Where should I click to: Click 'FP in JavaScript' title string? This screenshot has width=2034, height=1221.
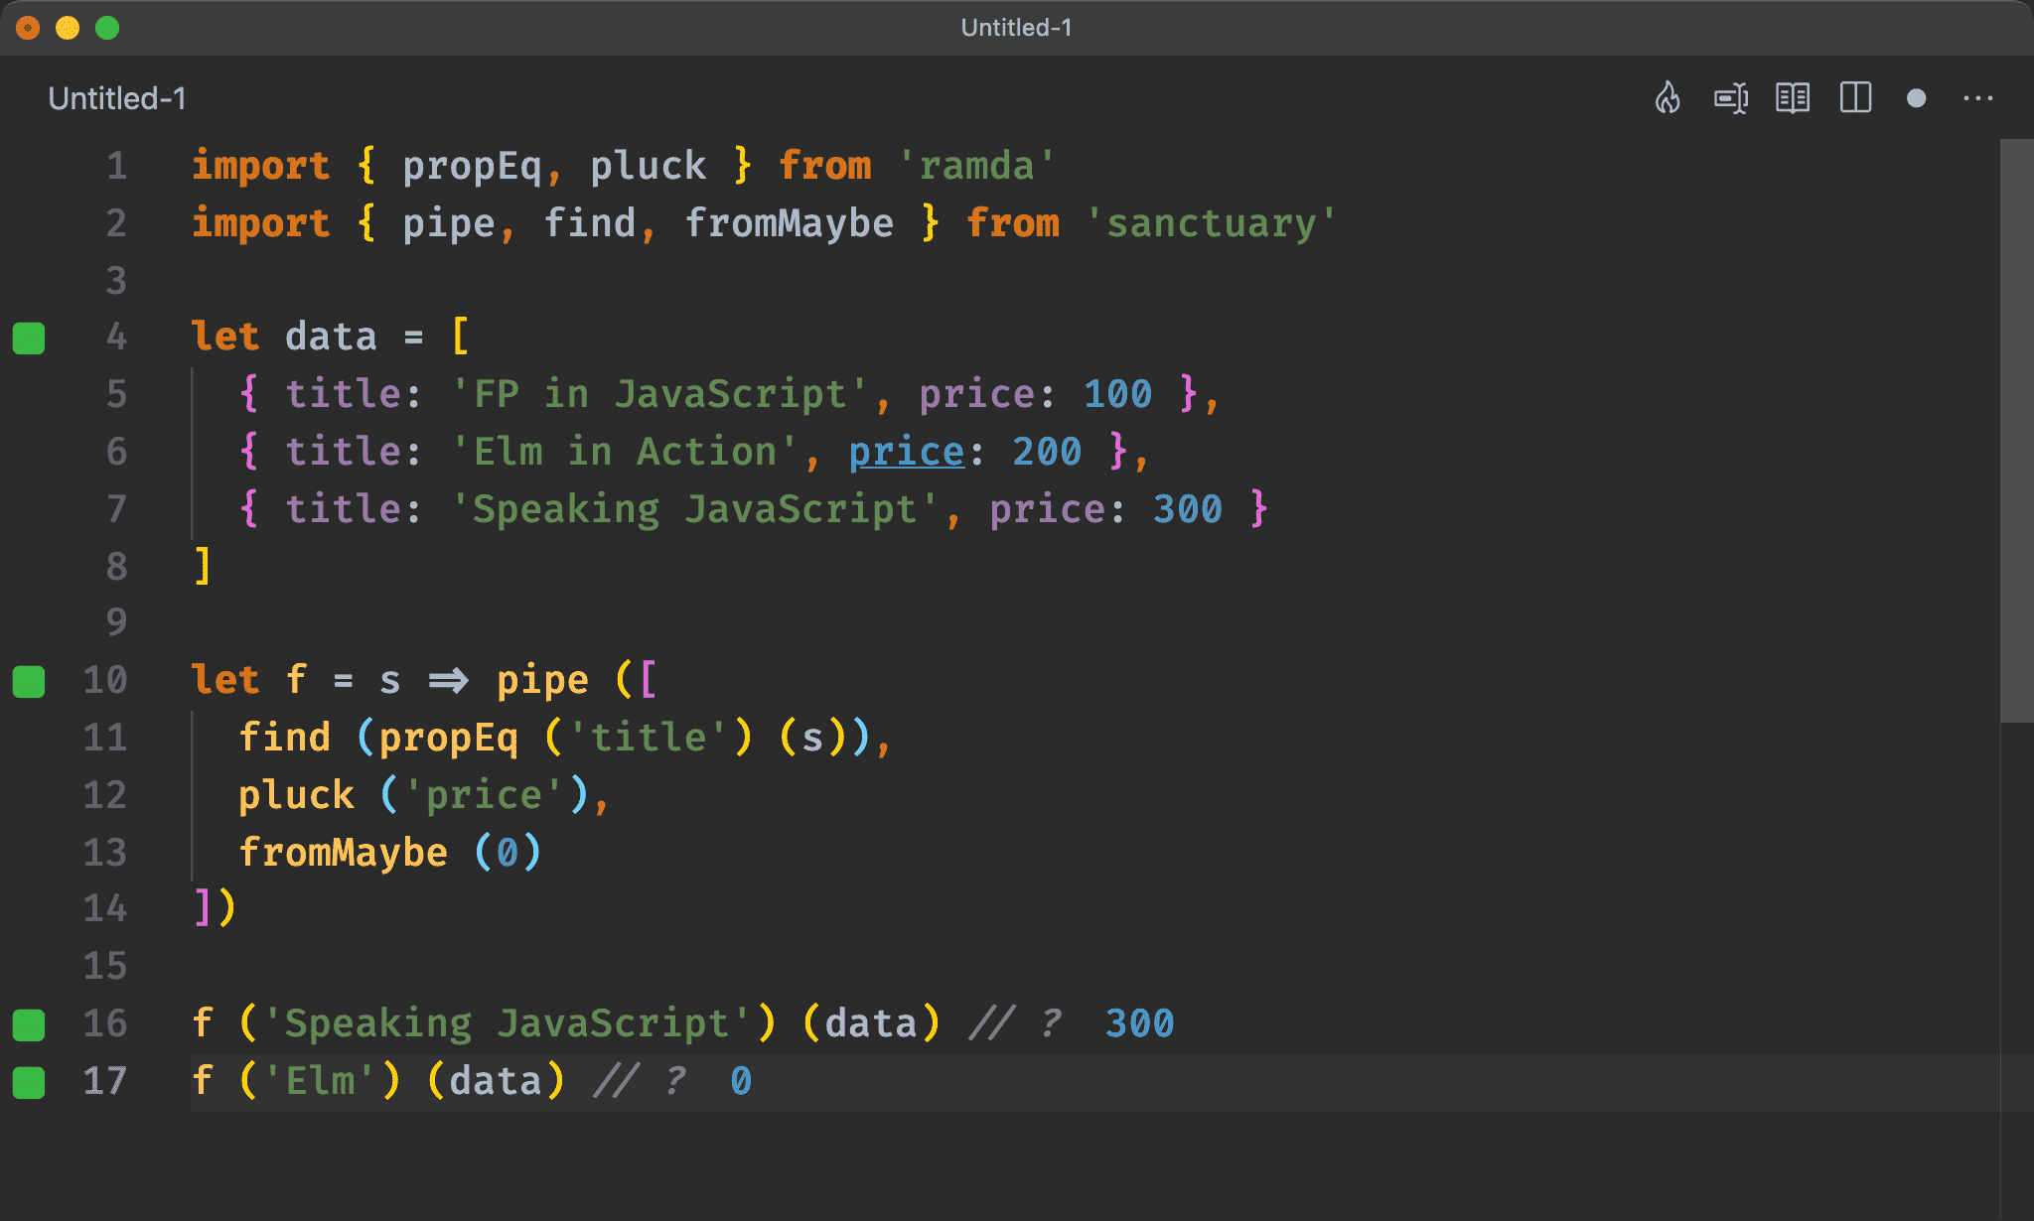pos(660,394)
